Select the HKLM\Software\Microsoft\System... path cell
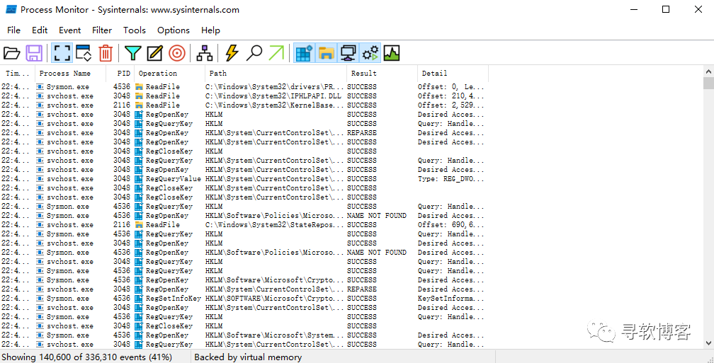714x363 pixels. pos(276,335)
